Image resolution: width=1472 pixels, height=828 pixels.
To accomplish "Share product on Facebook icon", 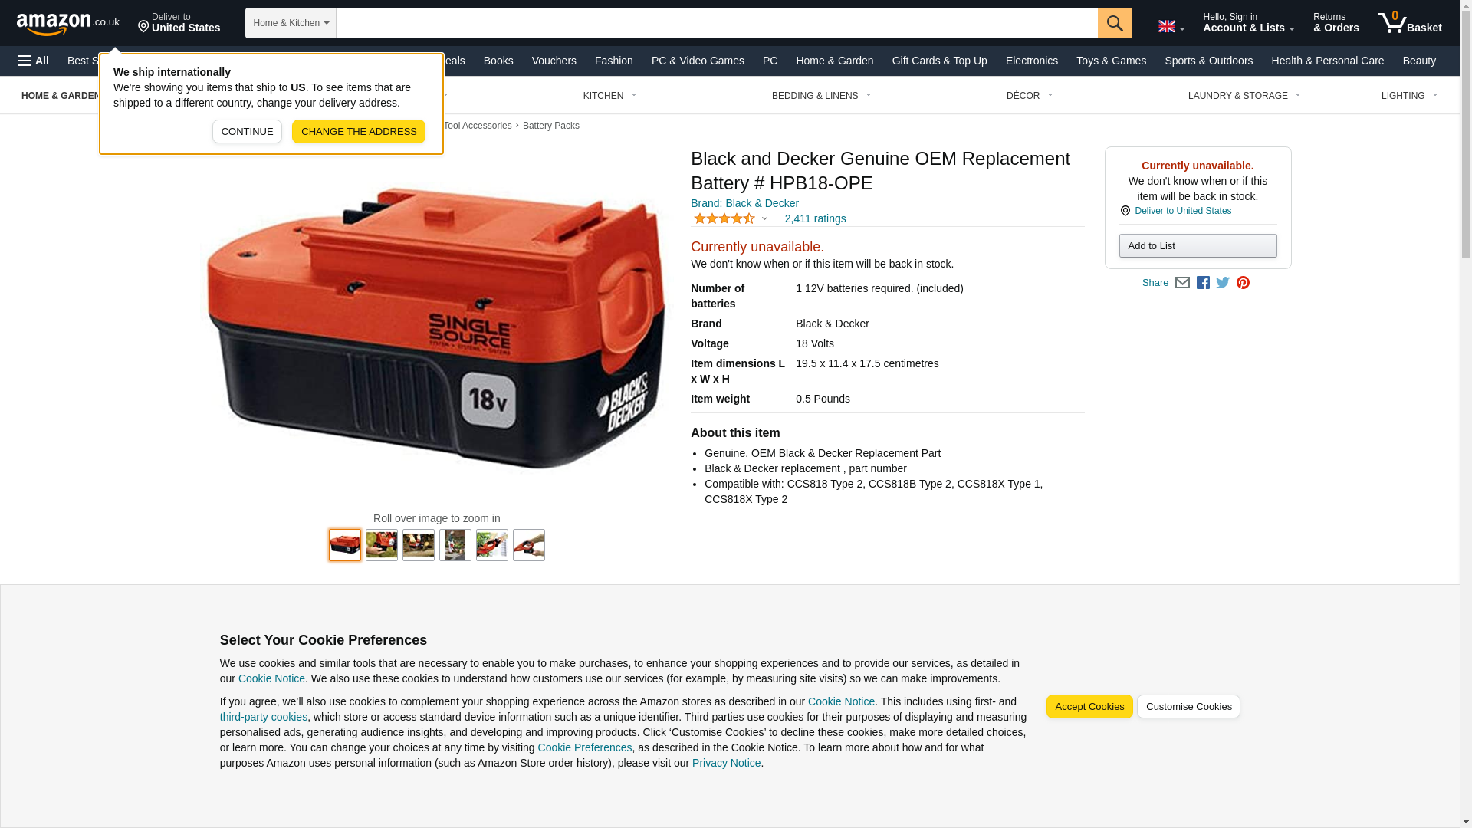I will click(1203, 283).
